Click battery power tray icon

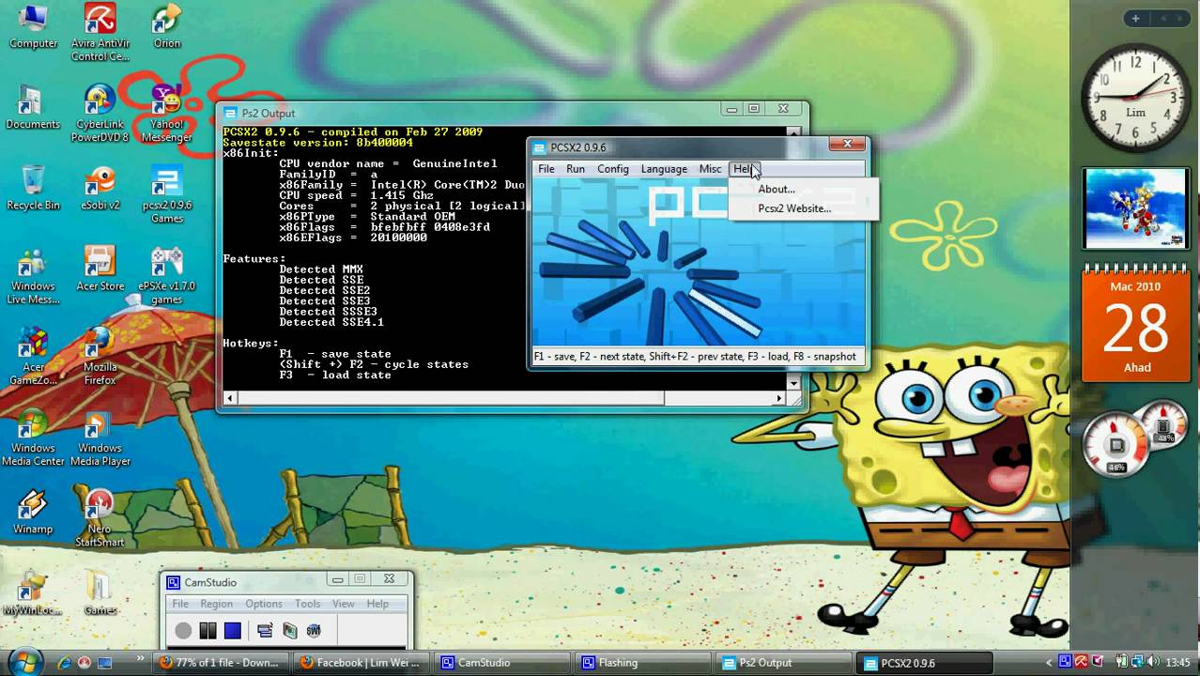[1122, 662]
